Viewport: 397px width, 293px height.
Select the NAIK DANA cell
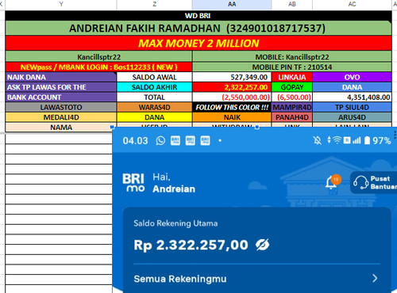coord(61,77)
